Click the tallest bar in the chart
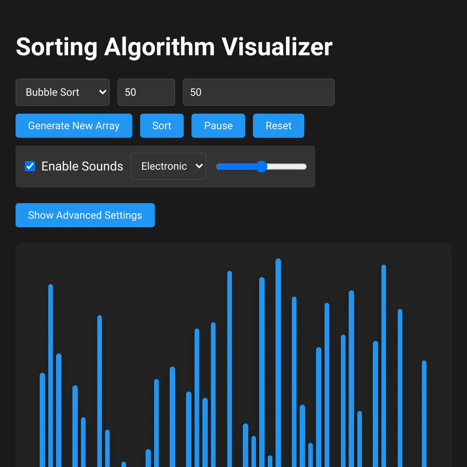Image resolution: width=467 pixels, height=467 pixels. (x=278, y=350)
